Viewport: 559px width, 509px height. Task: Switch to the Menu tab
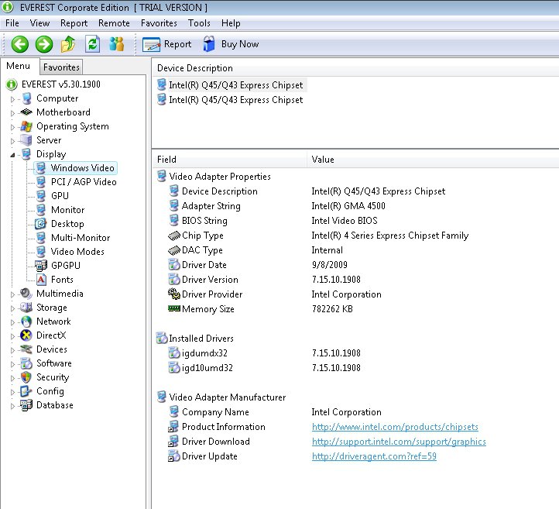point(18,66)
